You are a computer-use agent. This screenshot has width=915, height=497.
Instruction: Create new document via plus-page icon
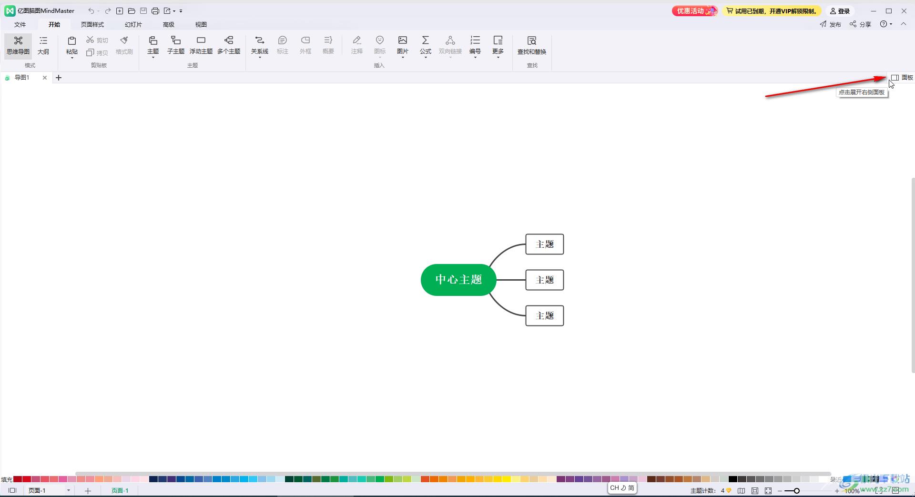point(120,10)
